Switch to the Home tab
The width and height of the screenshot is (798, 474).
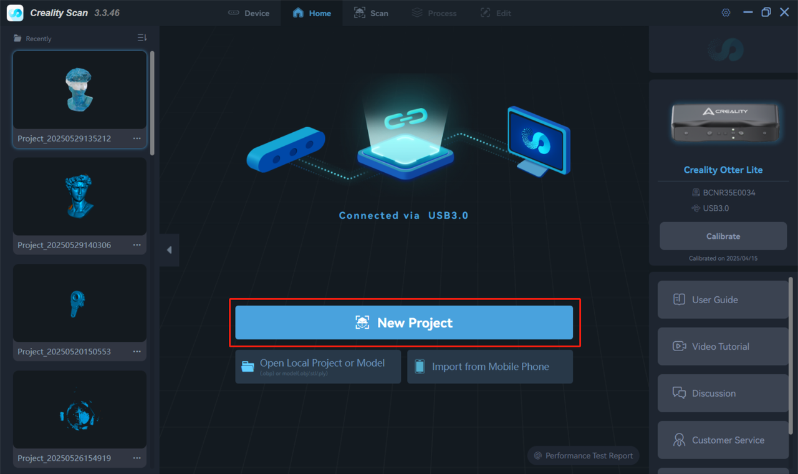[x=312, y=13]
